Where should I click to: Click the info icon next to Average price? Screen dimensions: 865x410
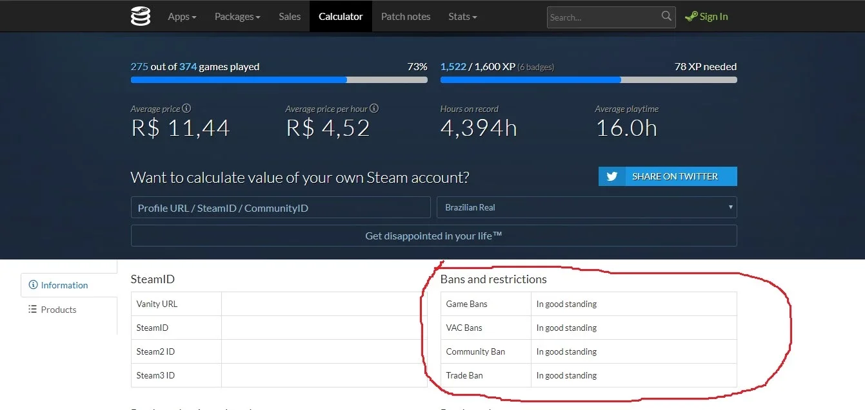[x=186, y=109]
